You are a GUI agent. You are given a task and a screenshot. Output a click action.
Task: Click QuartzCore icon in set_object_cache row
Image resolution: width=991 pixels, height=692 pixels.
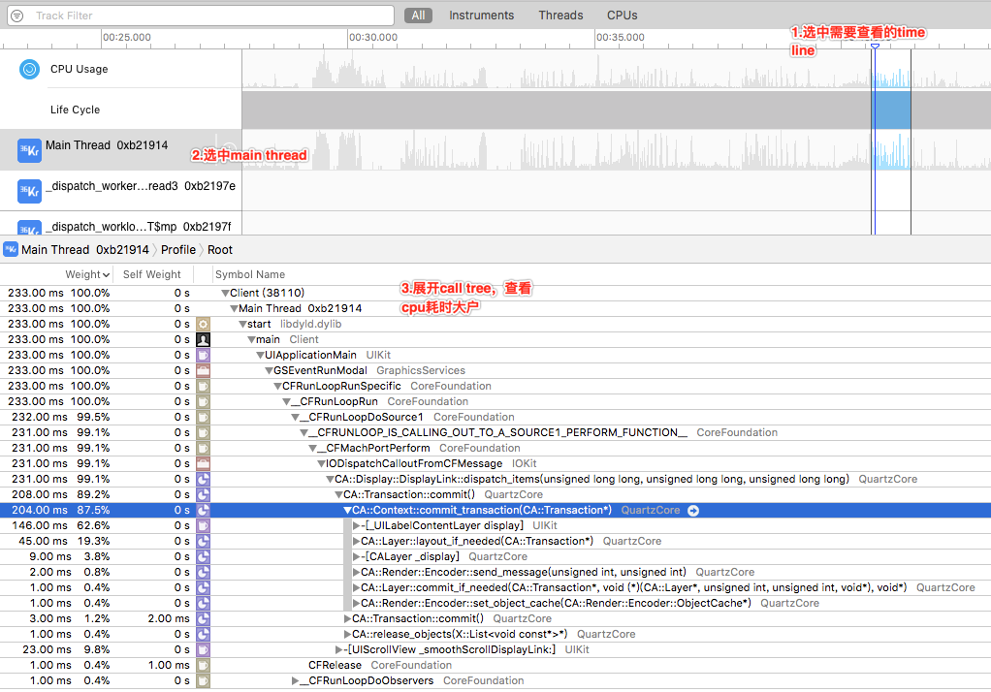pyautogui.click(x=203, y=603)
